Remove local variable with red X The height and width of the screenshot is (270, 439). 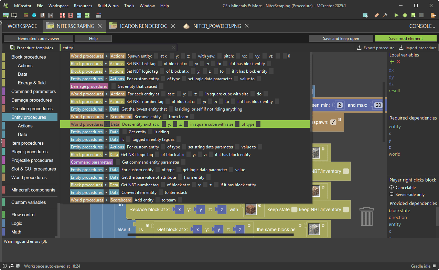point(398,62)
